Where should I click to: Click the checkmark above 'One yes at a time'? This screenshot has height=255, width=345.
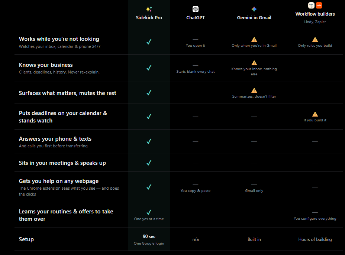[149, 212]
